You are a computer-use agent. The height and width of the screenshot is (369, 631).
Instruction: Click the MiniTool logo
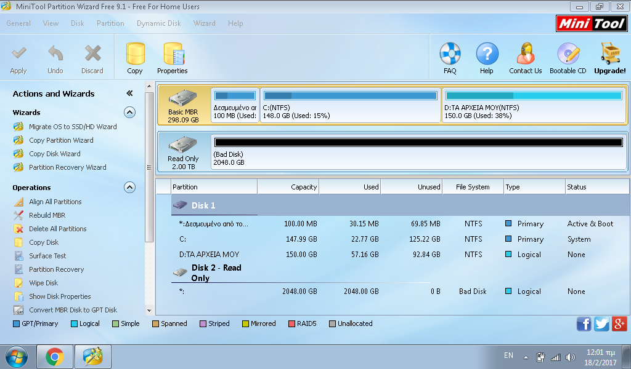pos(592,24)
